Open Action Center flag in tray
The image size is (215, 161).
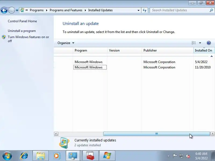(175, 156)
